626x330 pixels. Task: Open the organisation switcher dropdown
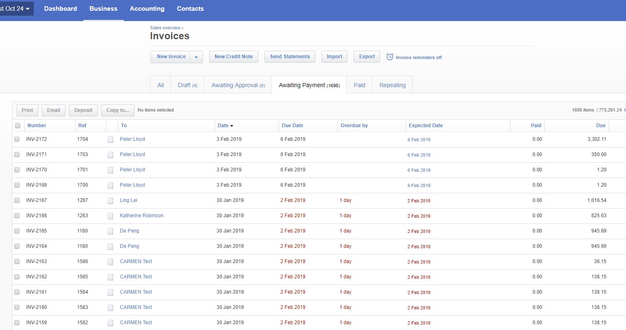17,9
